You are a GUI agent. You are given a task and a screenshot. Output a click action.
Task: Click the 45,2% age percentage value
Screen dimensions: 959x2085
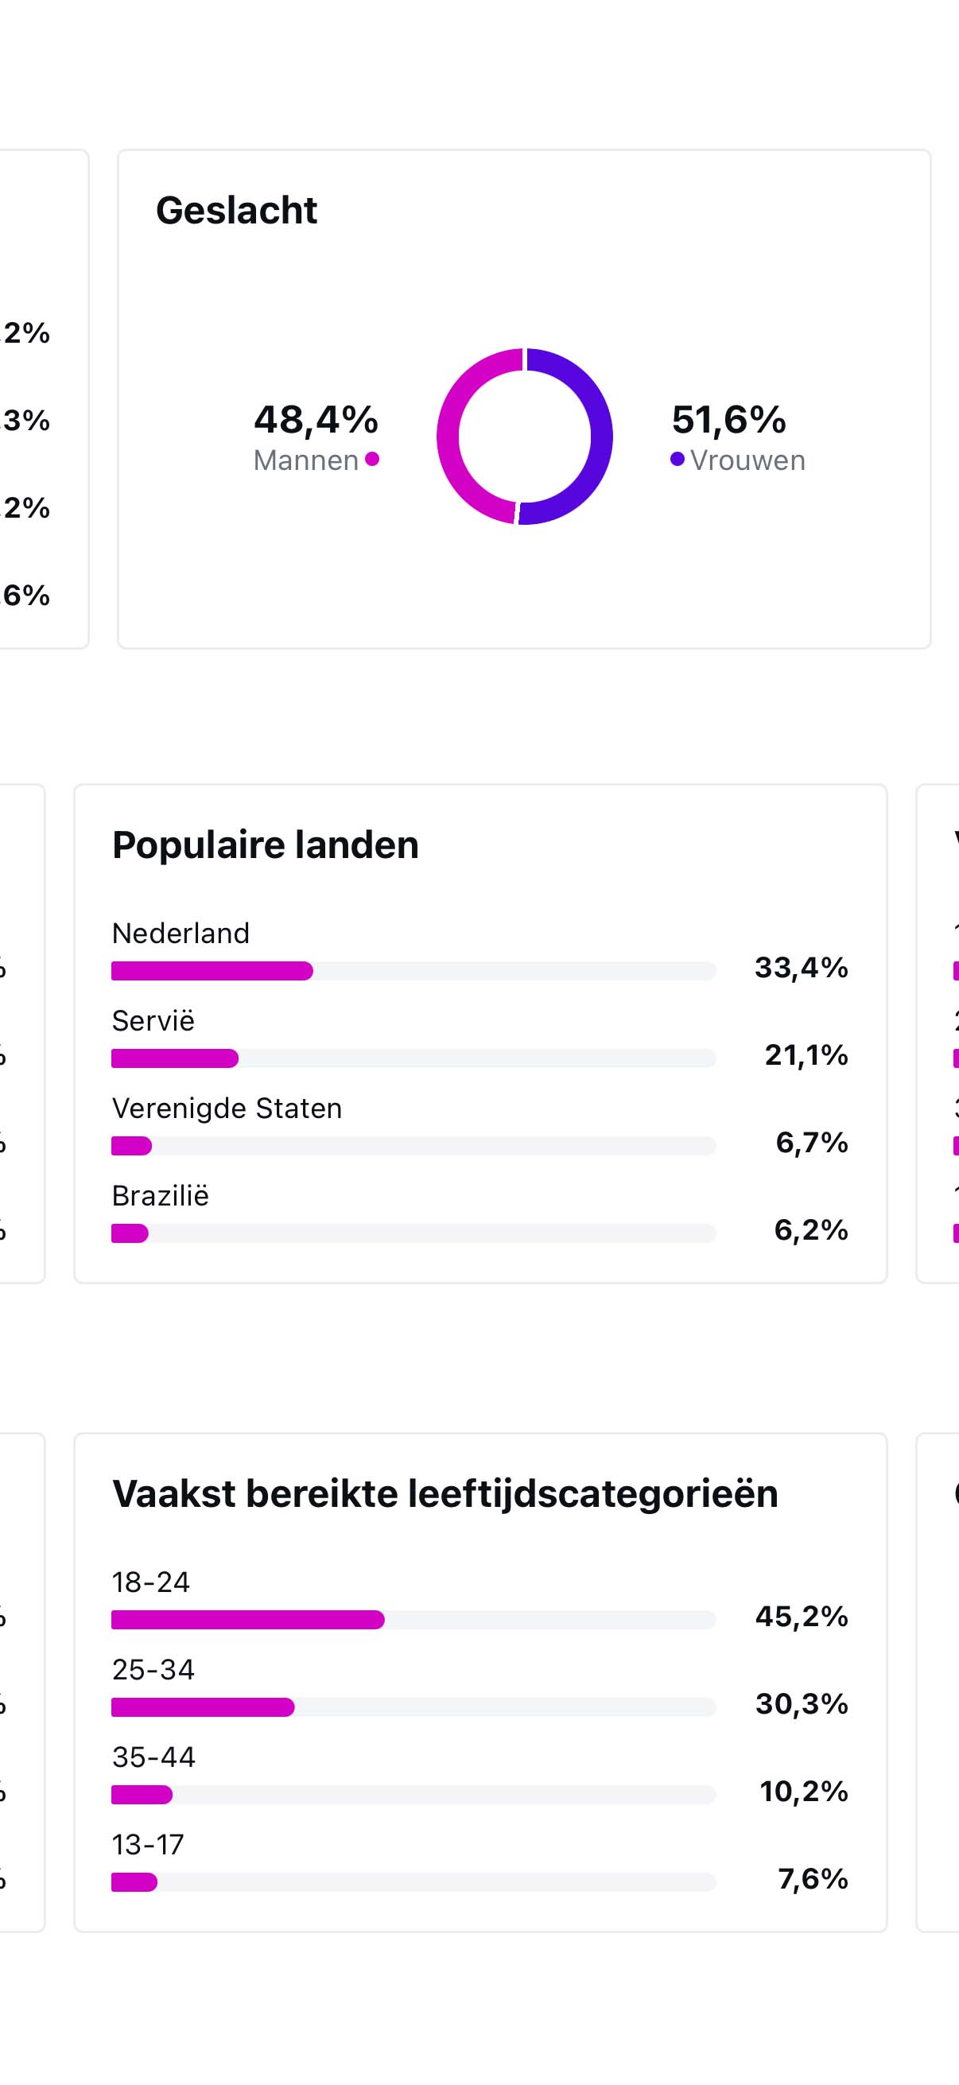tap(802, 1617)
